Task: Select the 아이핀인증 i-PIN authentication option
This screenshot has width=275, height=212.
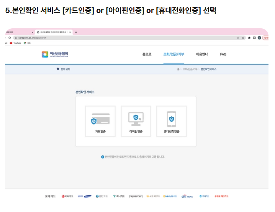Action: pyautogui.click(x=136, y=121)
